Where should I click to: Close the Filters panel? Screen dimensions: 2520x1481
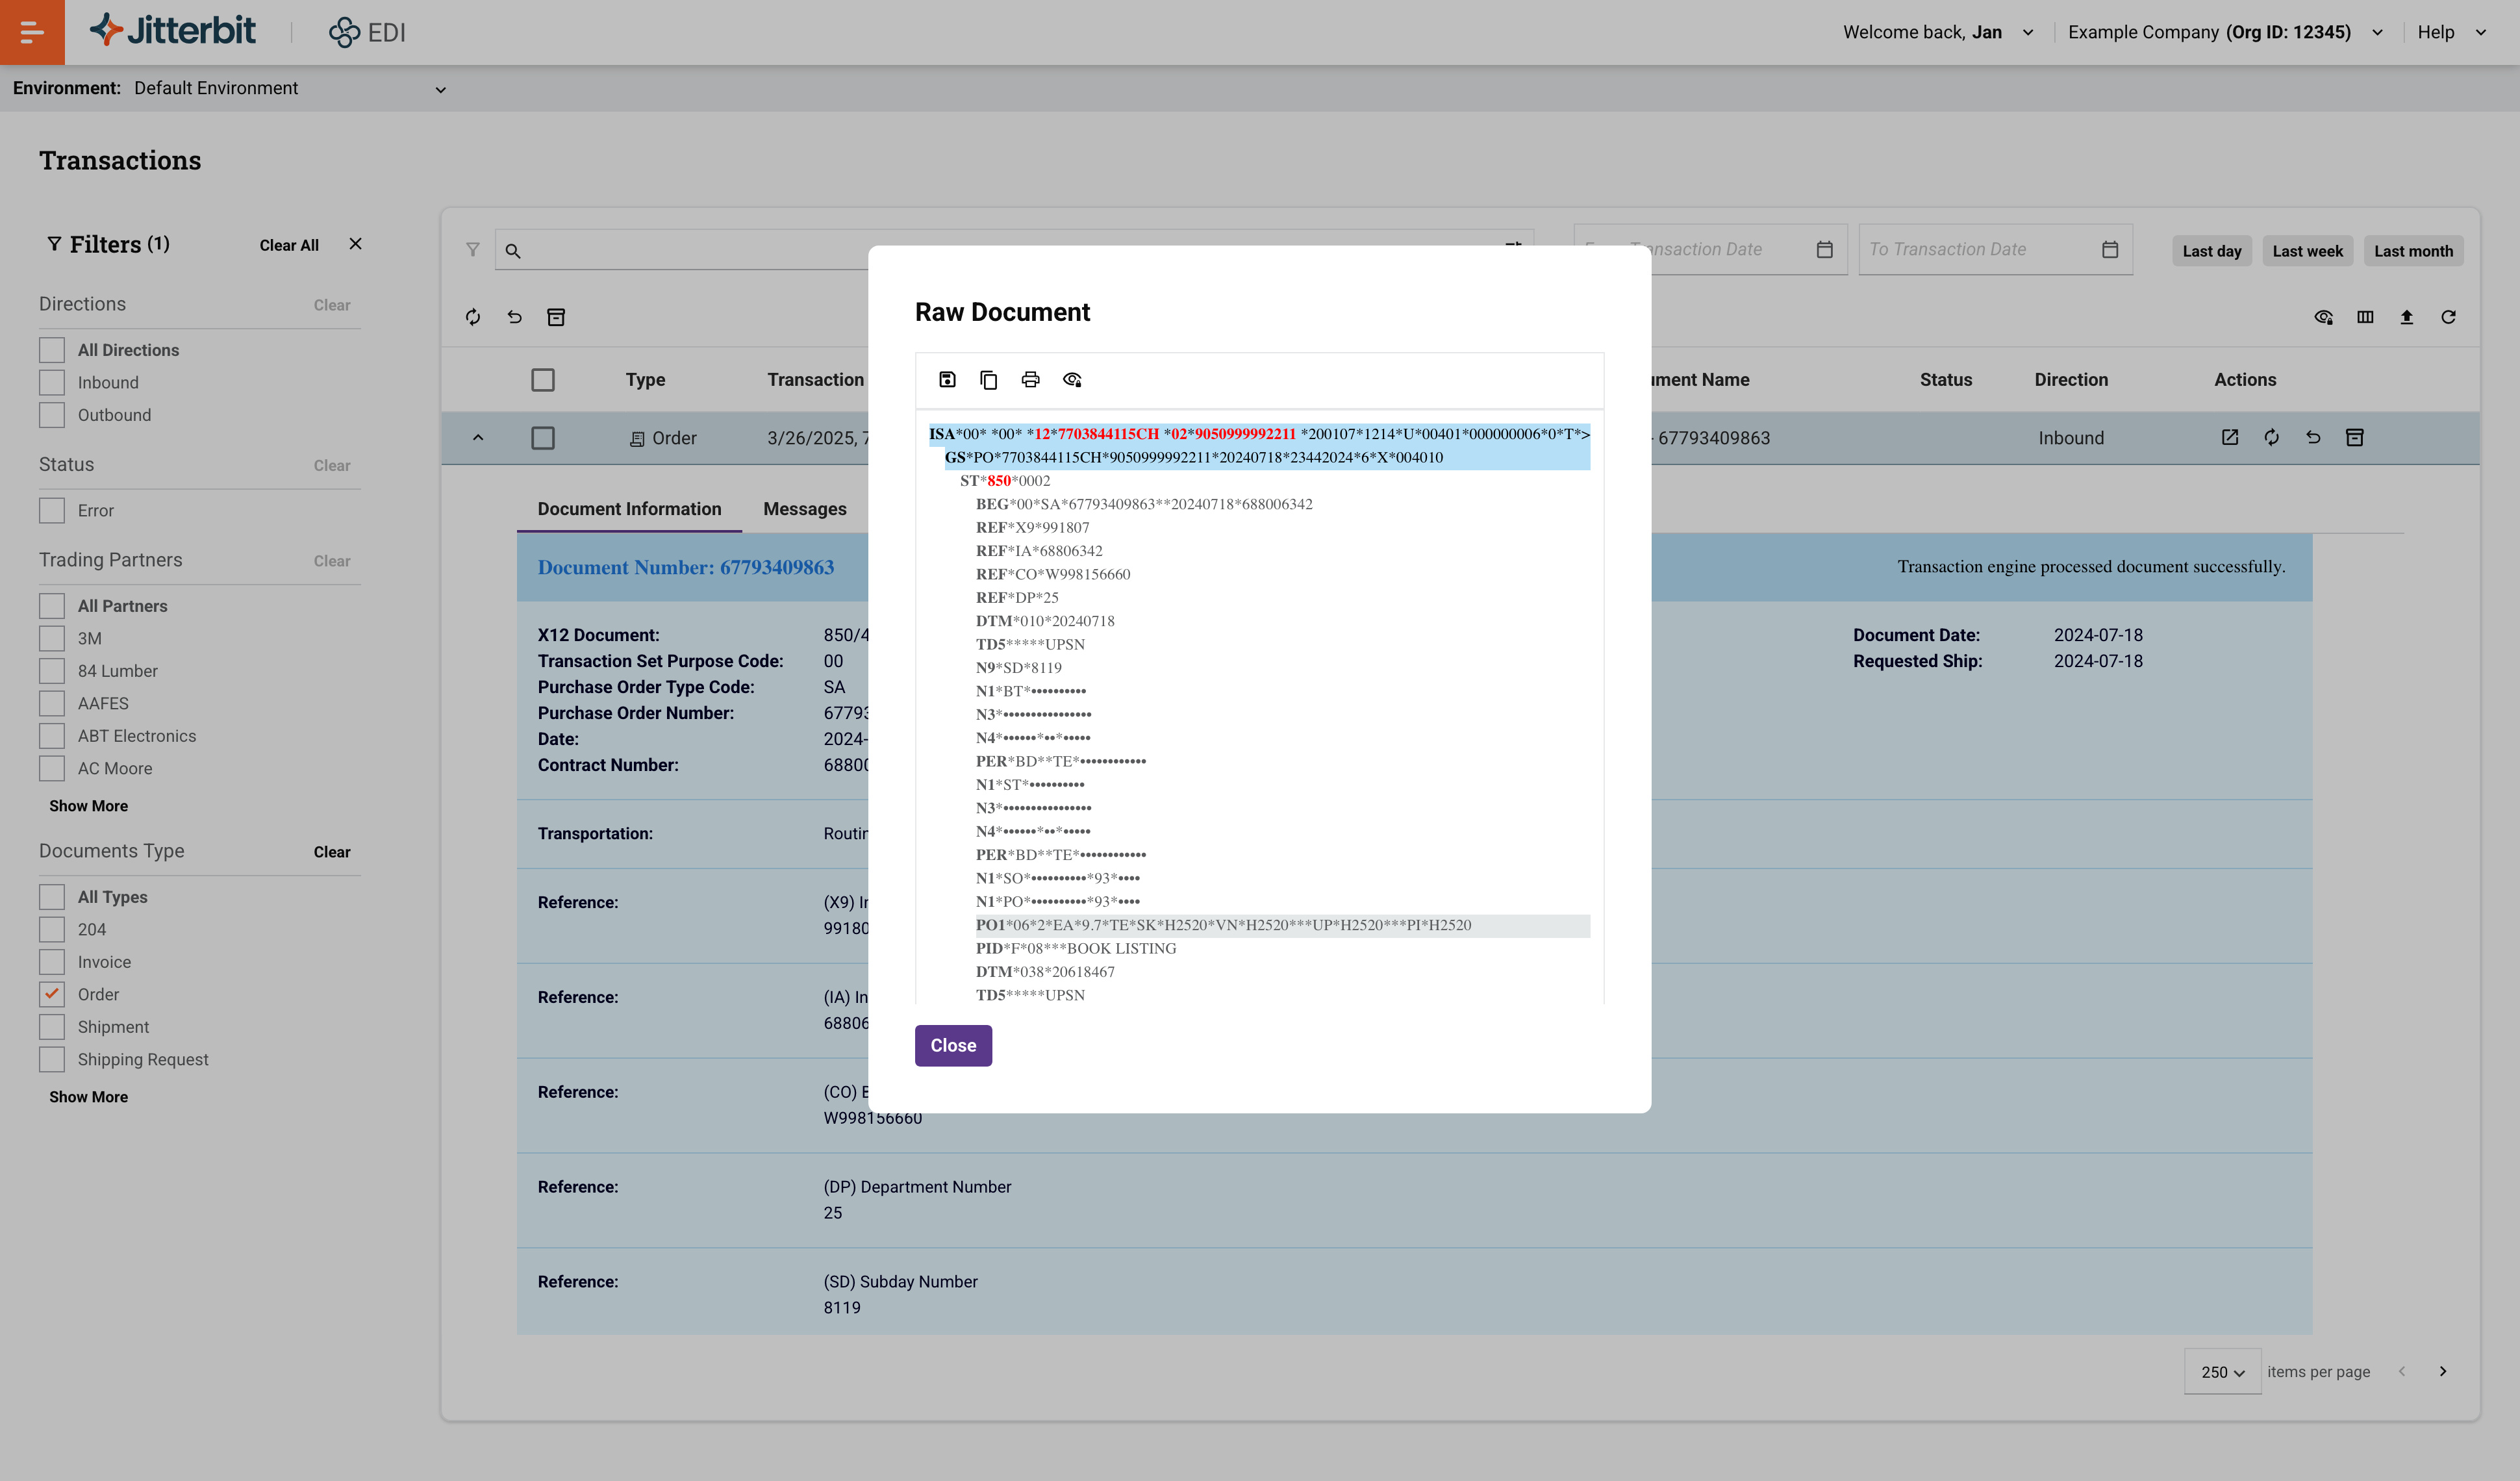(355, 244)
